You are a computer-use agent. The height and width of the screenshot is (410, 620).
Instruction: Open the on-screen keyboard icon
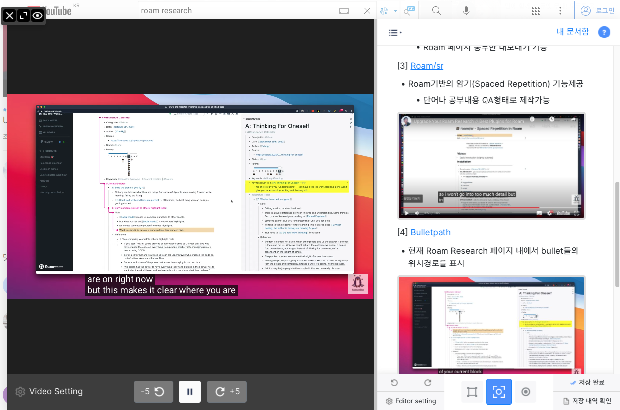[x=344, y=11]
